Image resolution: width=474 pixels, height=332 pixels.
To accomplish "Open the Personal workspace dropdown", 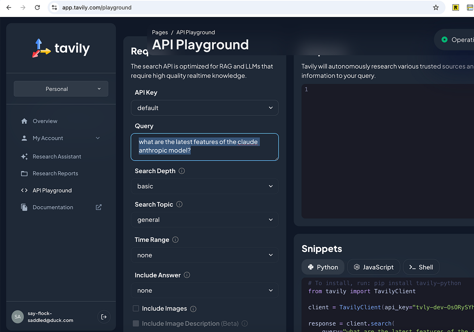I will coord(61,89).
